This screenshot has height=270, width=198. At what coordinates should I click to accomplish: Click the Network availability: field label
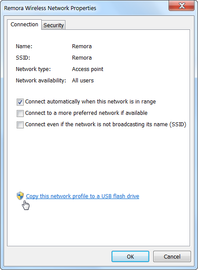point(41,80)
